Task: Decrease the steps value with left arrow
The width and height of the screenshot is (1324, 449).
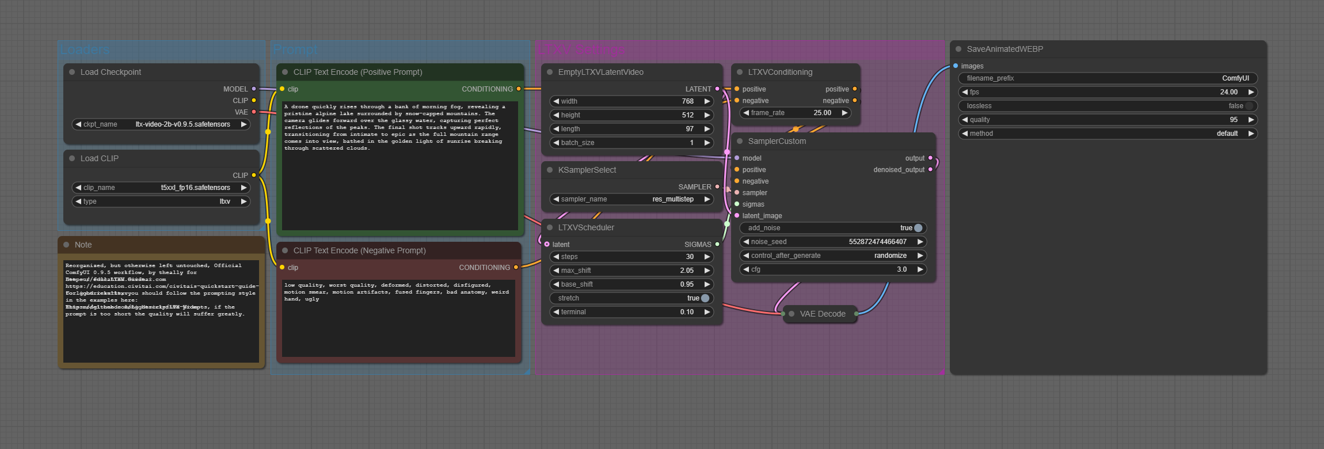Action: pos(556,257)
